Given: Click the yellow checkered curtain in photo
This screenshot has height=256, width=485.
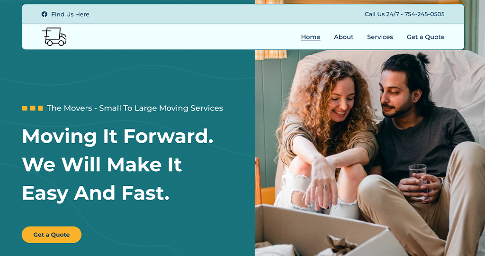Looking at the screenshot, I should (x=271, y=55).
